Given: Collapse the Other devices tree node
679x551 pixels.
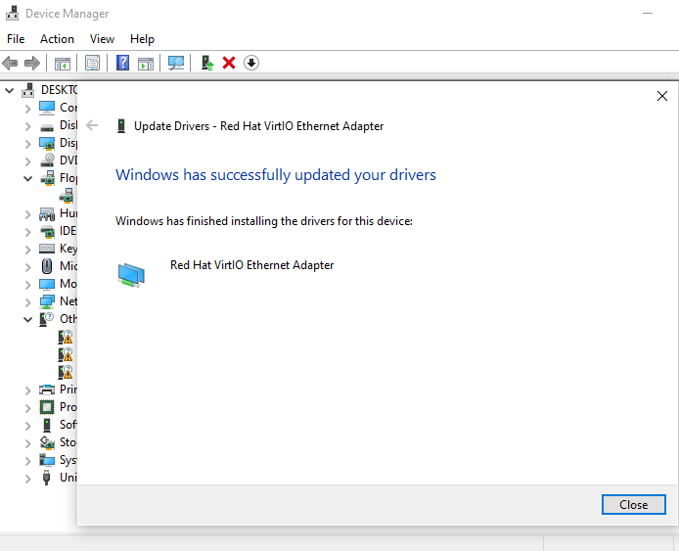Looking at the screenshot, I should (27, 319).
